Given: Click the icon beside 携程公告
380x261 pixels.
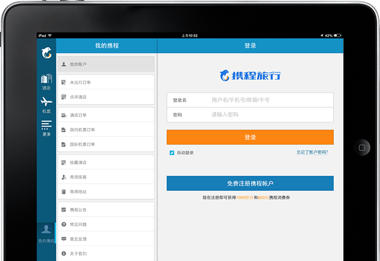Looking at the screenshot, I should click(x=64, y=209).
